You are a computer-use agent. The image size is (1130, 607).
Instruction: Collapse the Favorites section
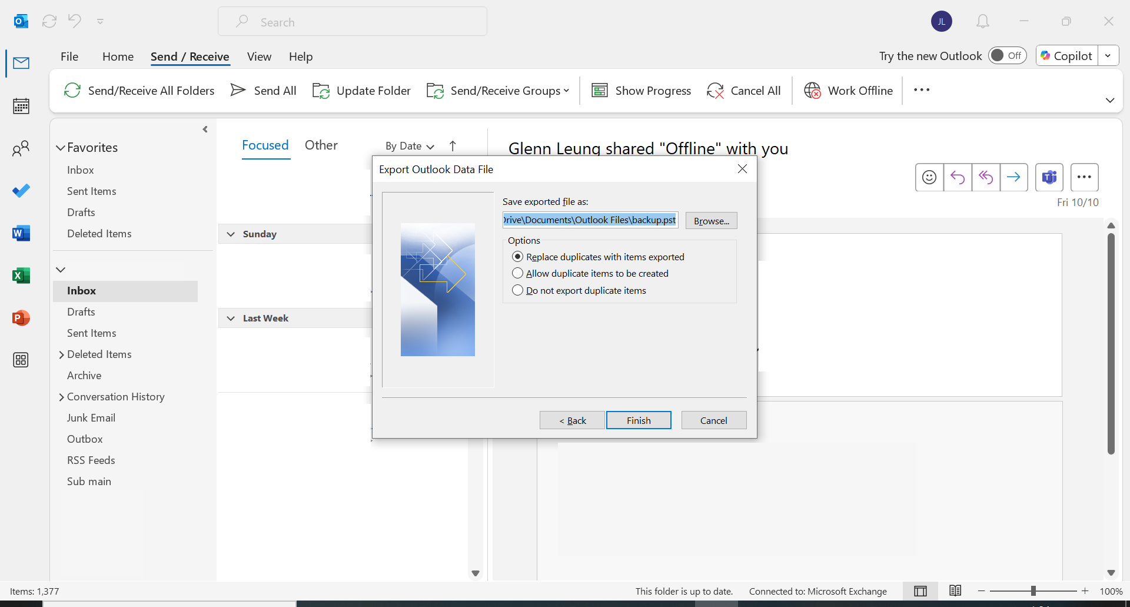[60, 147]
